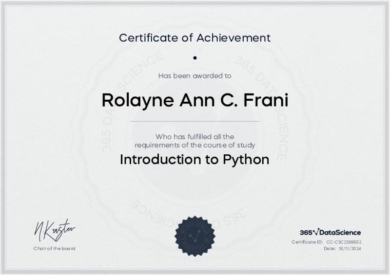Click the 'Has been awarded to' text
The height and width of the screenshot is (275, 390).
195,75
